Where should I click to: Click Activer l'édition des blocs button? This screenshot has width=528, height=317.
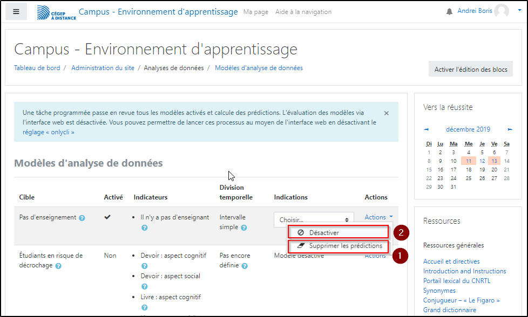(x=470, y=70)
